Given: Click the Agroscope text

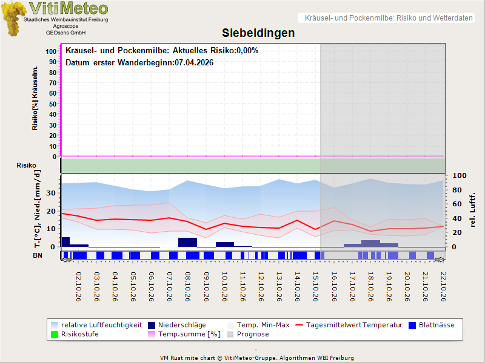Looking at the screenshot, I should [x=65, y=26].
